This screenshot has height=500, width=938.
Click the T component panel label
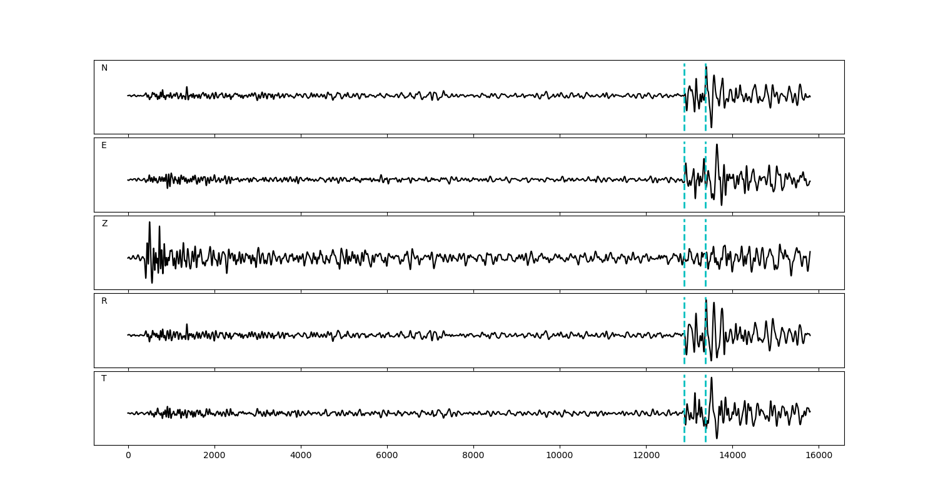(x=104, y=379)
